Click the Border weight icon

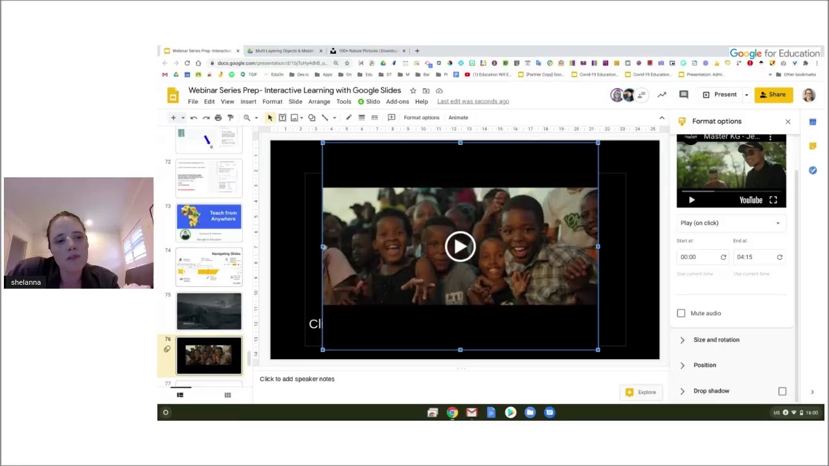click(x=361, y=118)
